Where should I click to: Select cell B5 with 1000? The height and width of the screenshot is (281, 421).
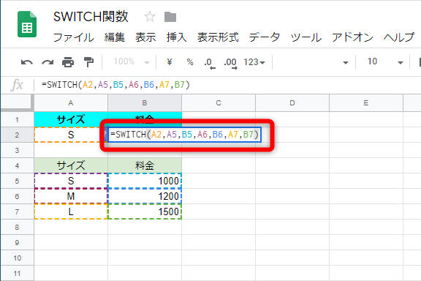coord(145,181)
